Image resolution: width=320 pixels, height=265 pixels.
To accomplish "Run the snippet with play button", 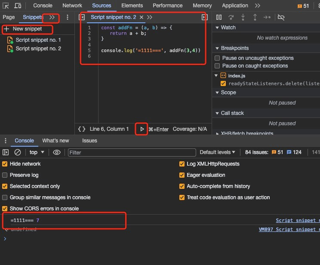I will [142, 129].
